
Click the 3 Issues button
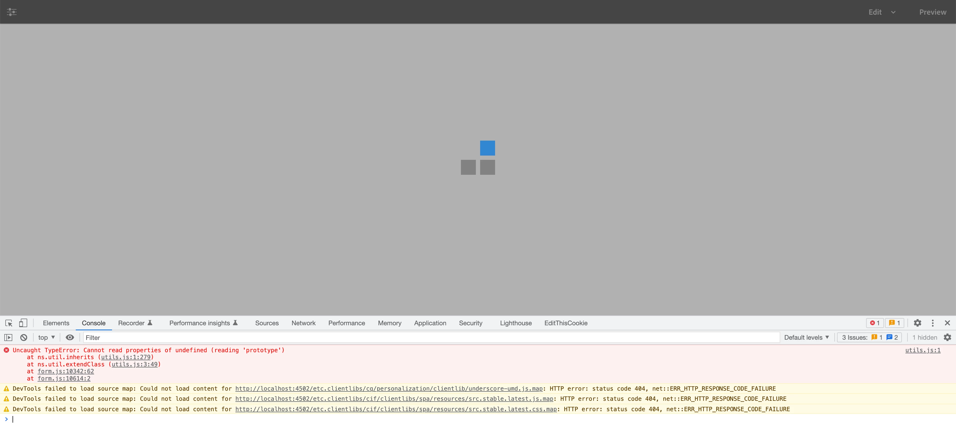869,338
